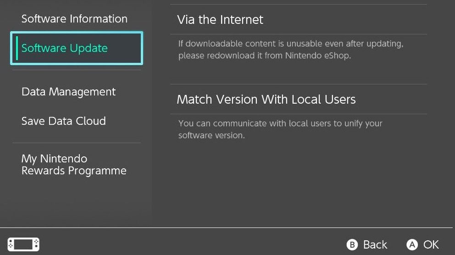Click the unify your software version description
The height and width of the screenshot is (255, 455).
pos(280,129)
